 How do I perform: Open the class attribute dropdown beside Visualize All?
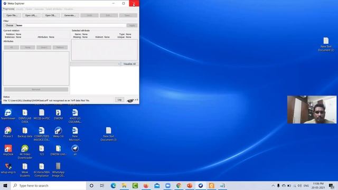95,64
